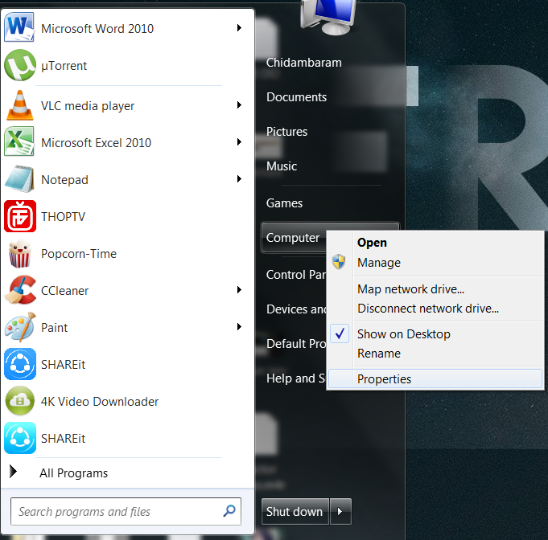Open the 4K Video Downloader icon

coord(20,401)
